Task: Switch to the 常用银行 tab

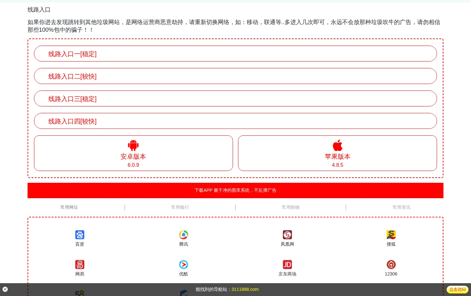Action: 180,207
